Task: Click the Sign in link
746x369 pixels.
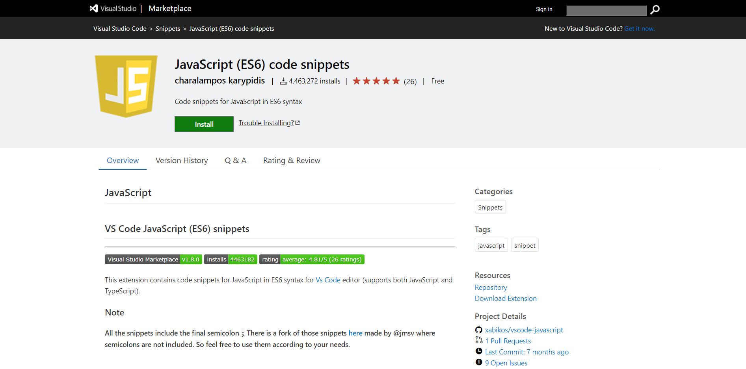Action: pos(544,9)
